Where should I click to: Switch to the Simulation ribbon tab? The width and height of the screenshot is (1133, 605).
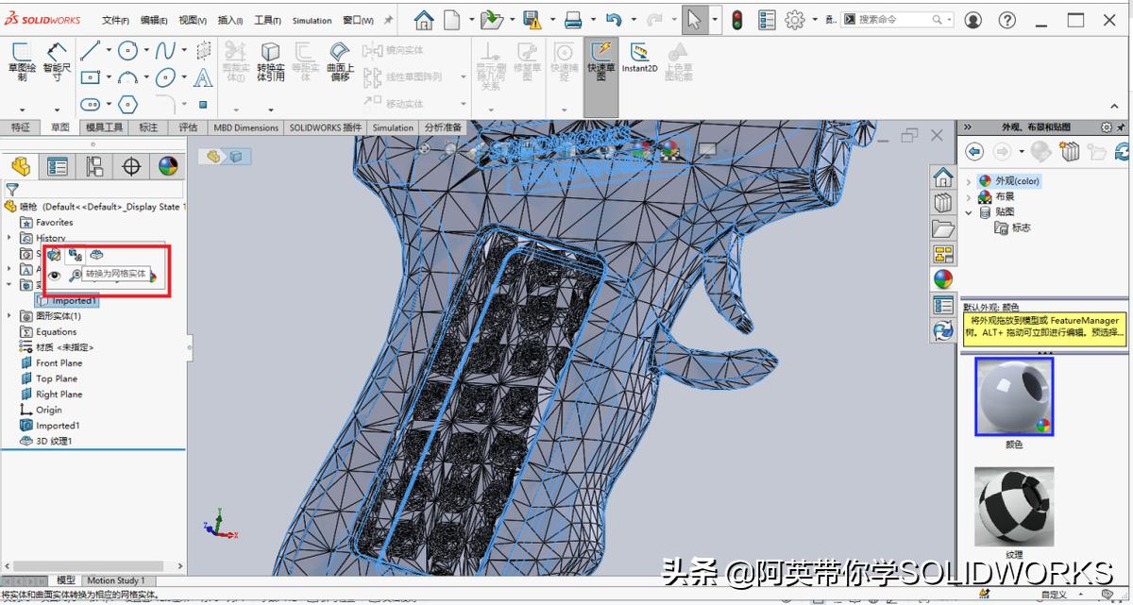(392, 126)
